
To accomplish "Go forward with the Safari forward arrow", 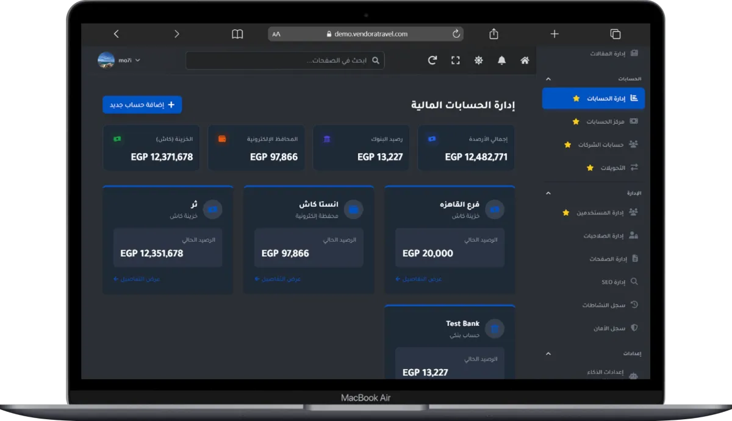I will (x=177, y=34).
